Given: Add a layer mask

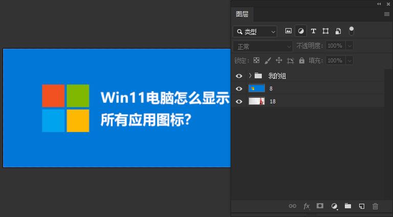Looking at the screenshot, I should 320,206.
